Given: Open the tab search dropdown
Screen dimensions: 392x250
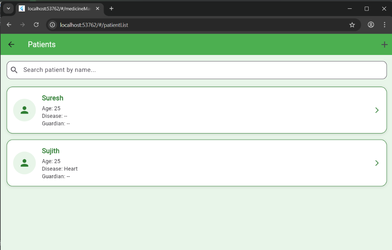Looking at the screenshot, I should click(x=8, y=8).
